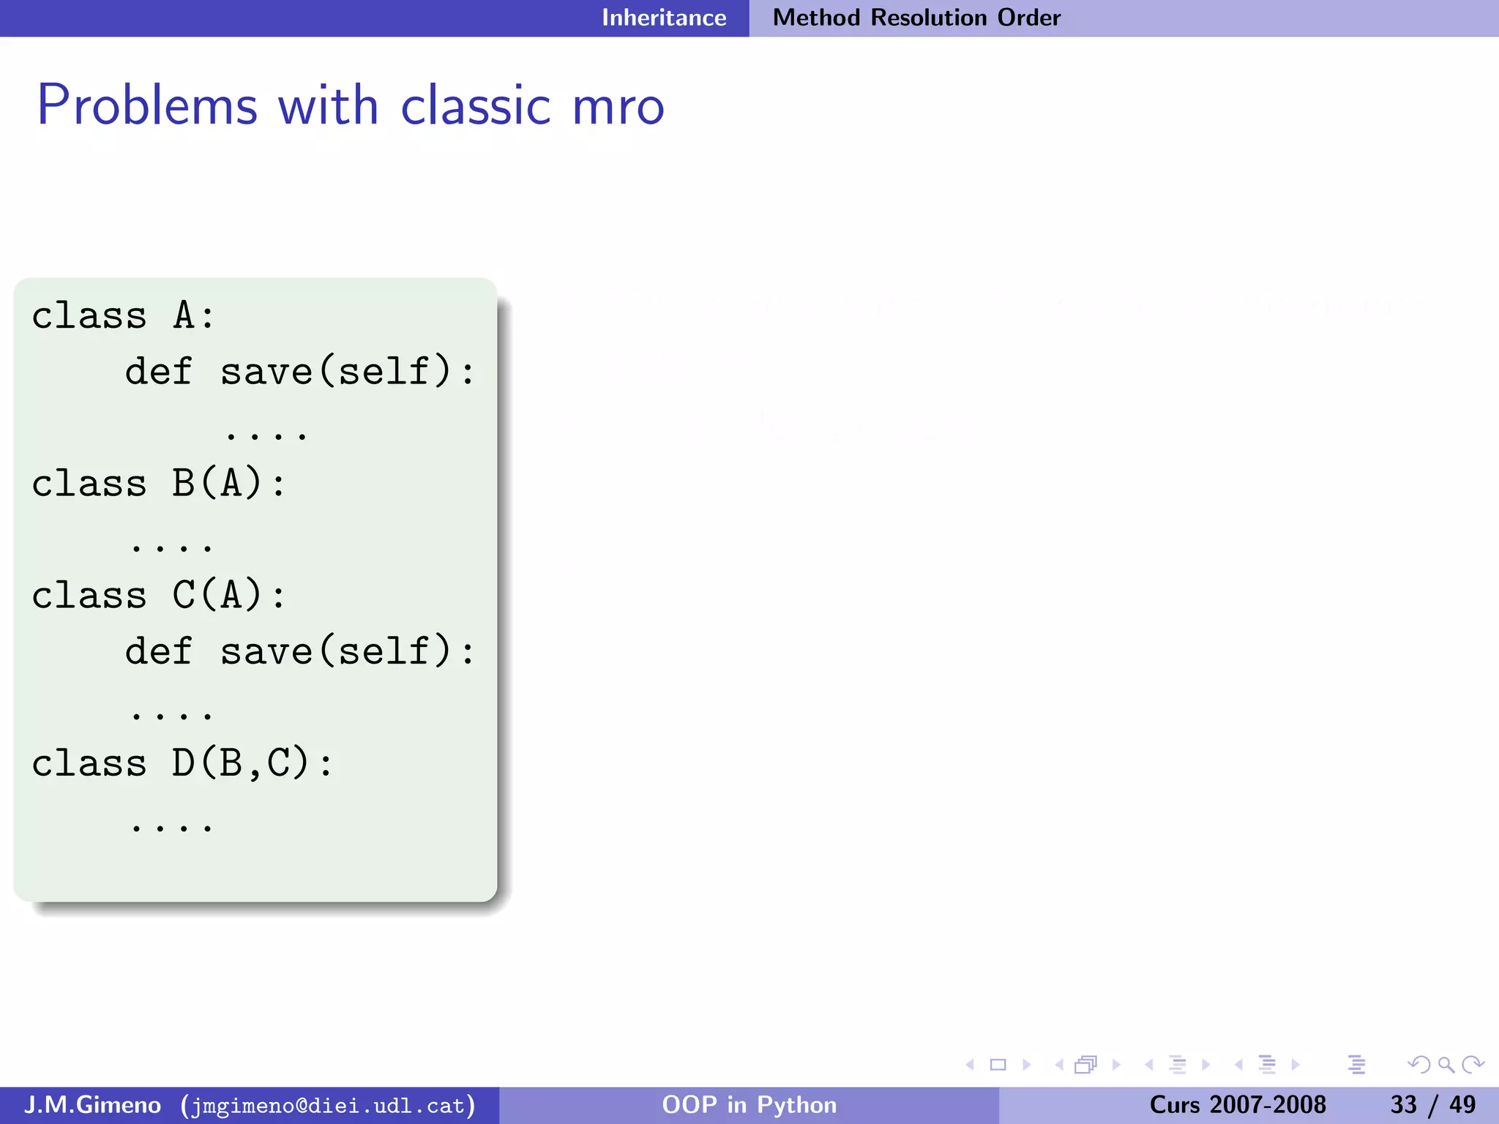Go to previous section arrow
Viewport: 1499px width, 1124px height.
(x=1238, y=1065)
